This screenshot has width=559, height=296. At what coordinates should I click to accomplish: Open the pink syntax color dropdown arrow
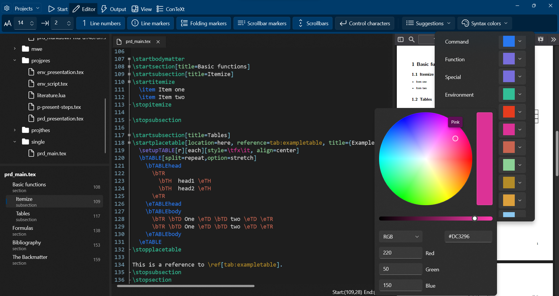[x=520, y=130]
